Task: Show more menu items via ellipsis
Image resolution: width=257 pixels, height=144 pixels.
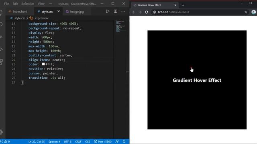Action: 51,4
